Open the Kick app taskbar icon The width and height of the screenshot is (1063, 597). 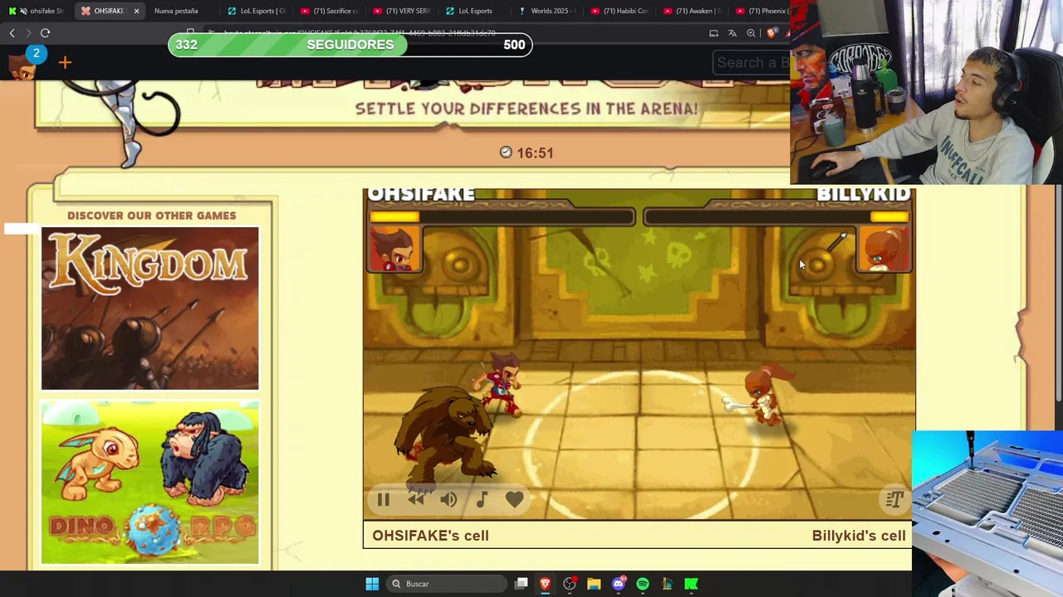click(691, 584)
